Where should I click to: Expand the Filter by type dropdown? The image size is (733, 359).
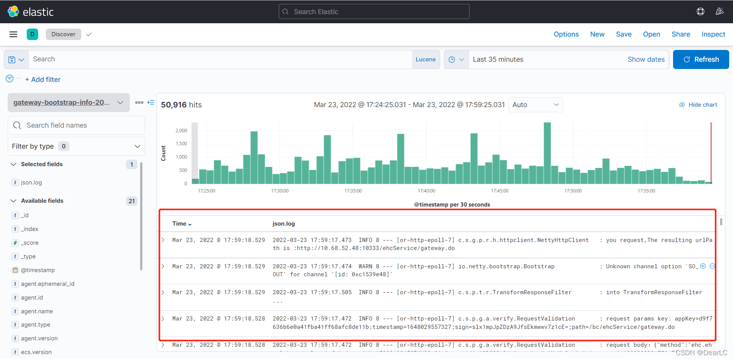click(76, 146)
